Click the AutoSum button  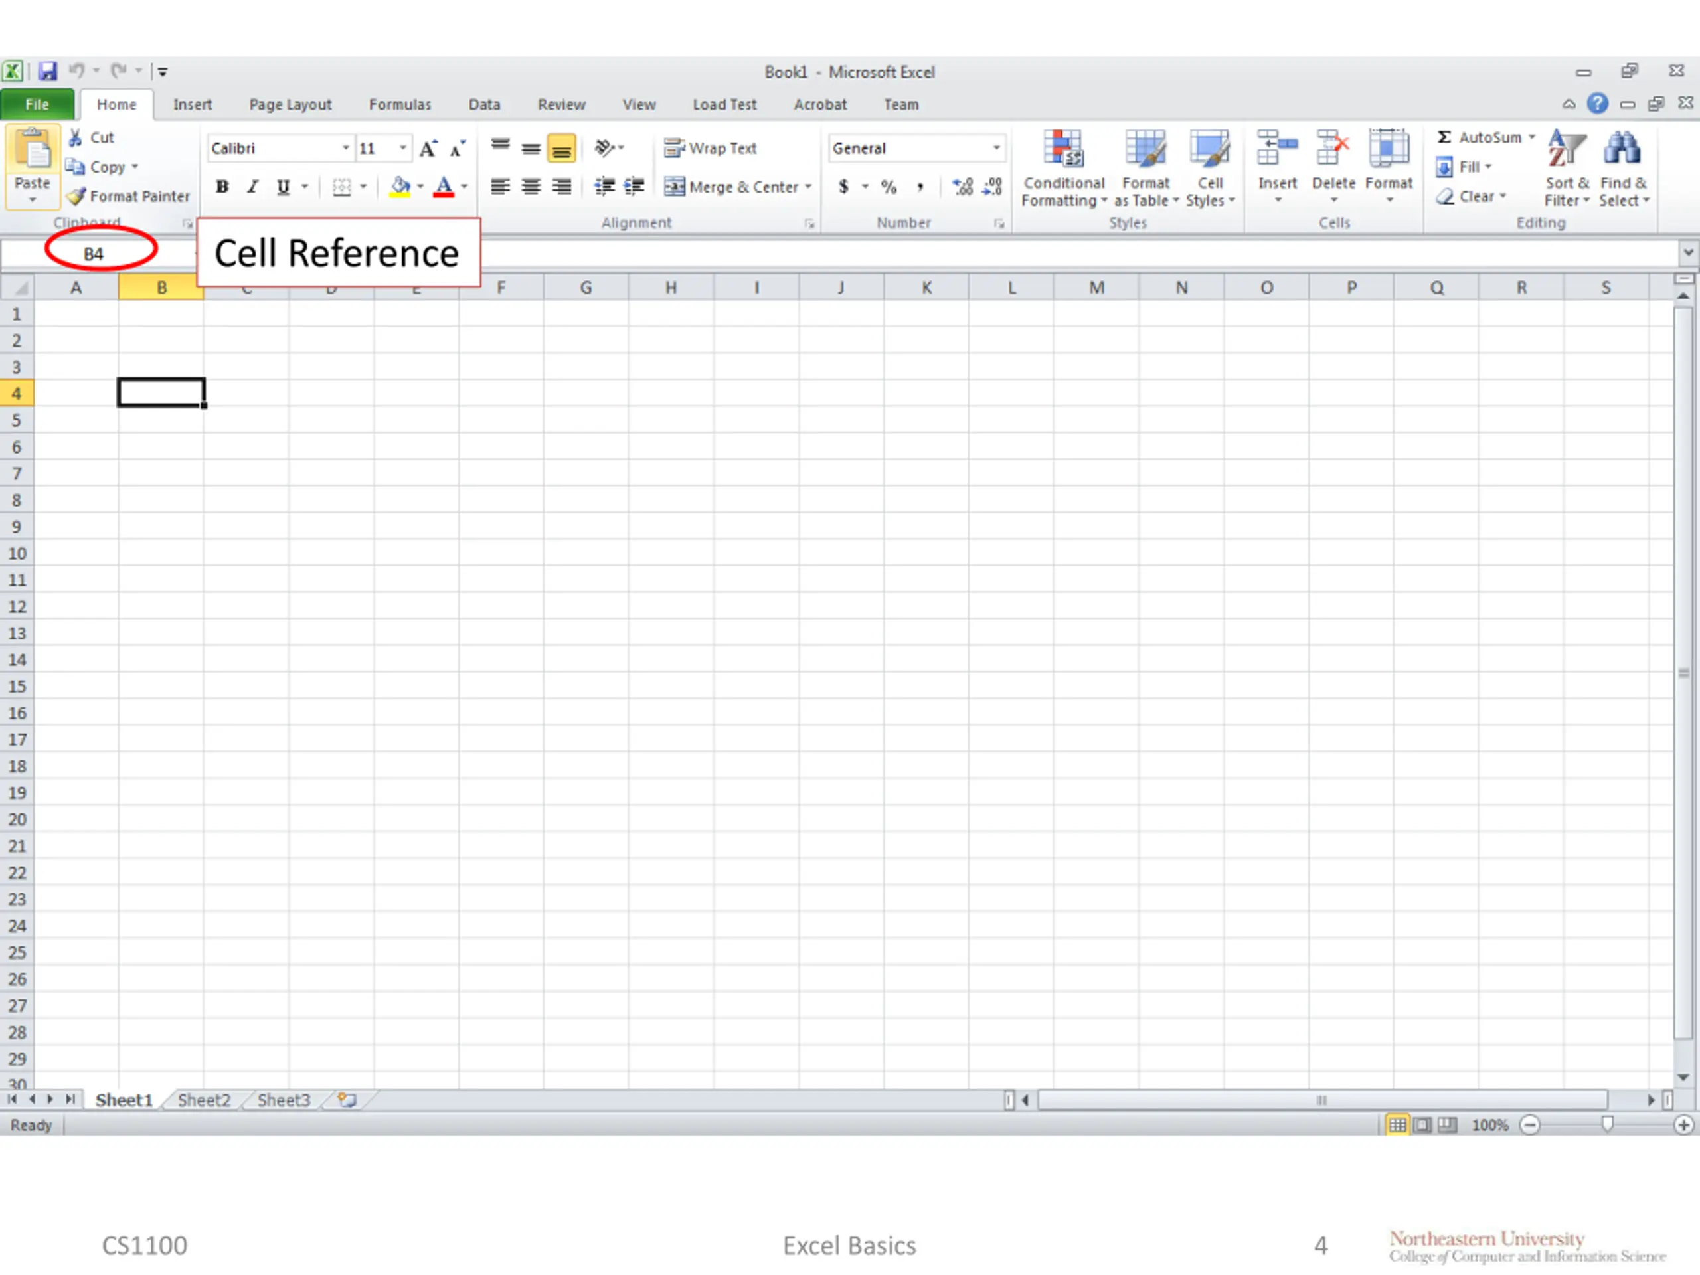click(x=1480, y=137)
